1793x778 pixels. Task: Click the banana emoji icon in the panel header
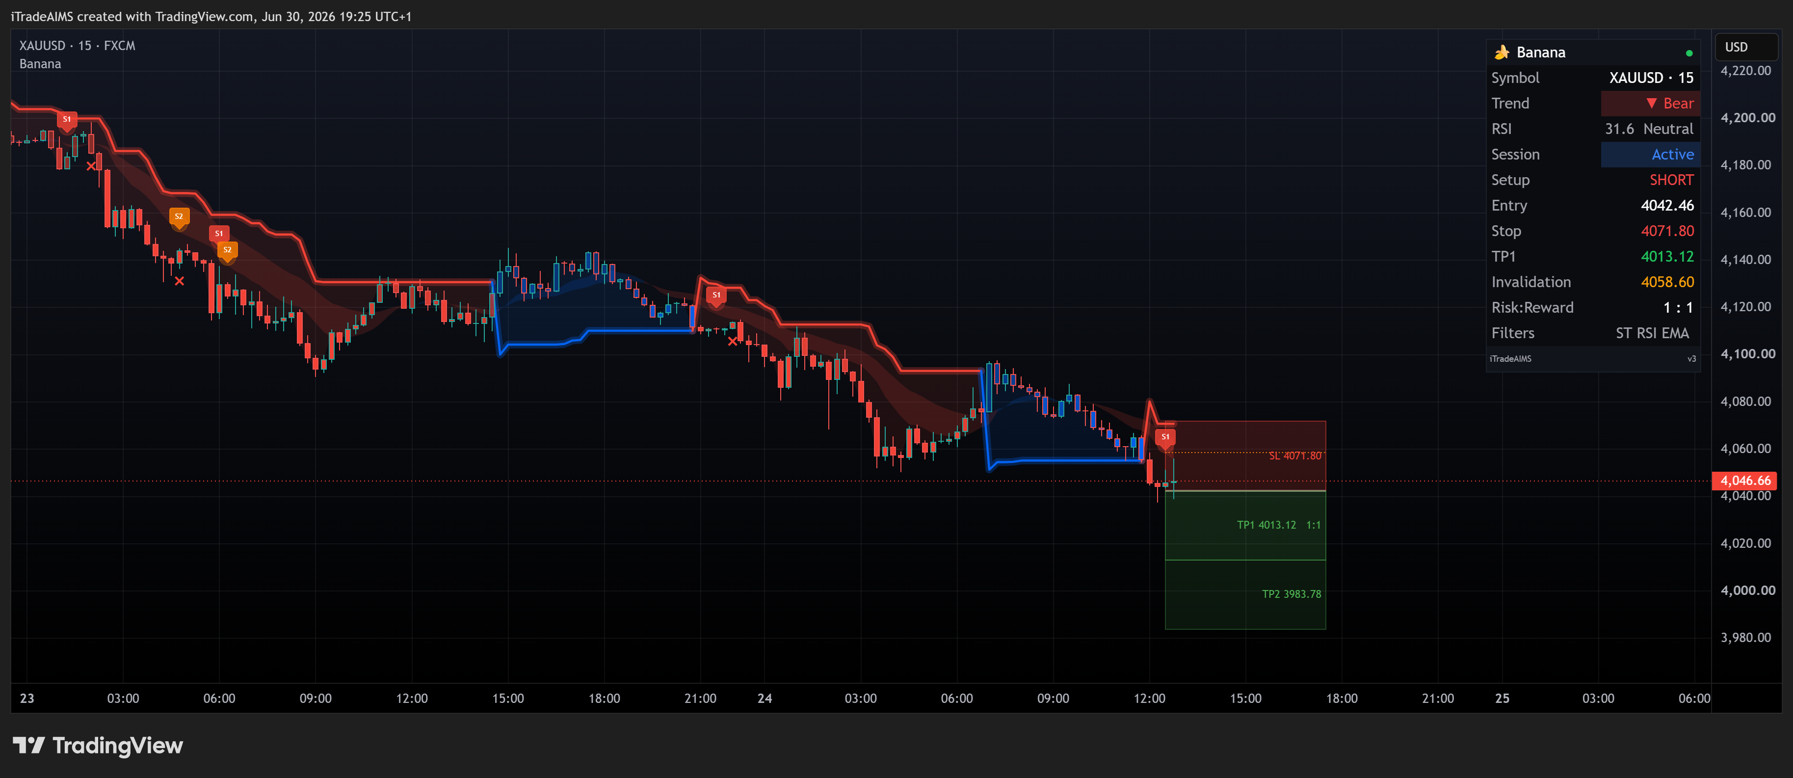coord(1502,52)
